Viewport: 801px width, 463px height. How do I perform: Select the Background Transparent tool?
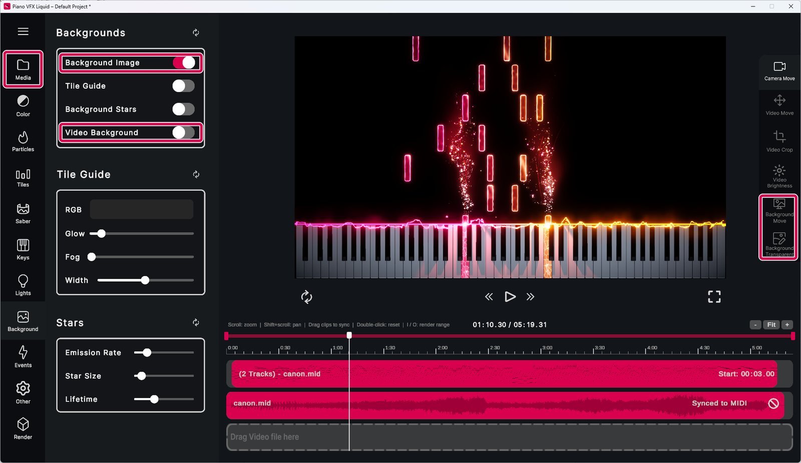coord(779,244)
